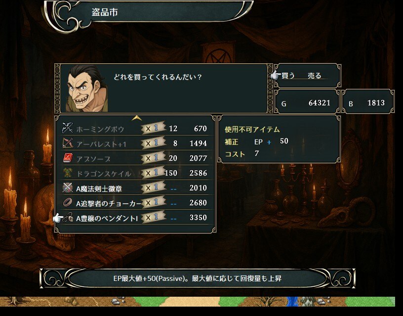Click the G 64321 gold display

coord(307,101)
